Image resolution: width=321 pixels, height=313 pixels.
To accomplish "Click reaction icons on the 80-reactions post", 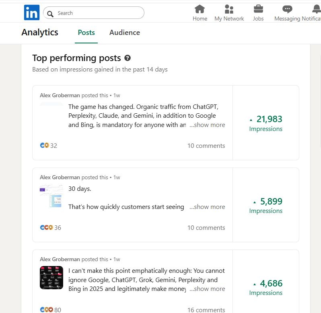I will tap(47, 309).
